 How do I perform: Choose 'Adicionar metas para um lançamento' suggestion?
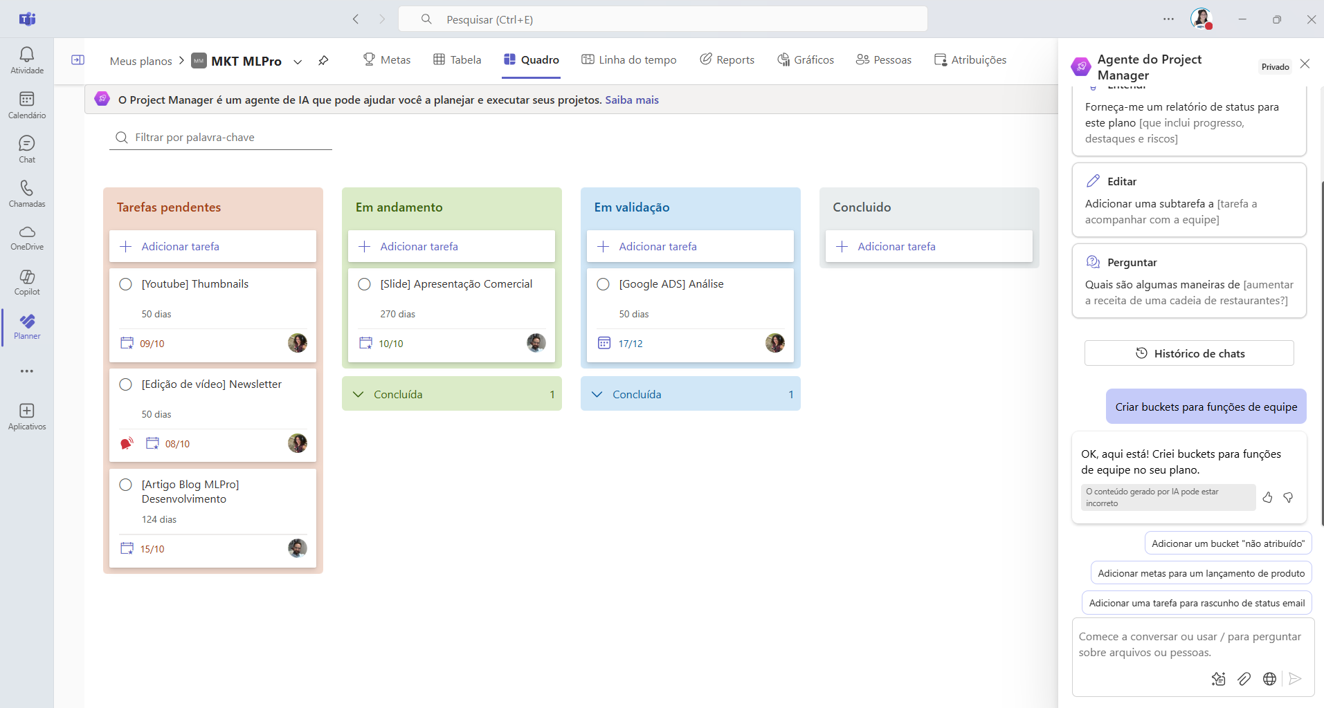pos(1201,573)
